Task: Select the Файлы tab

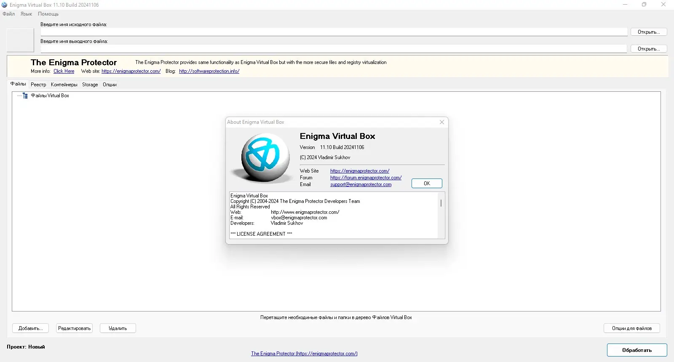Action: 18,84
